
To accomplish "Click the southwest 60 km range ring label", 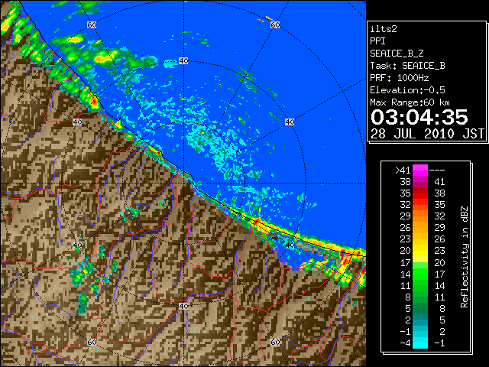I will 92,343.
